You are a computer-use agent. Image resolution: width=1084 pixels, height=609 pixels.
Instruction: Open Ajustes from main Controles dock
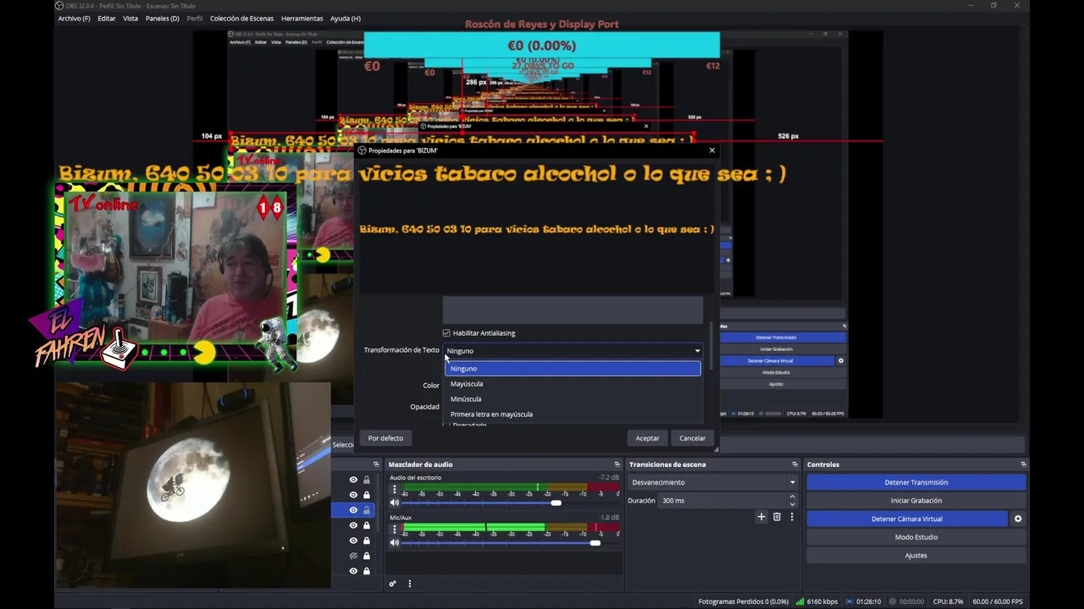pos(916,556)
